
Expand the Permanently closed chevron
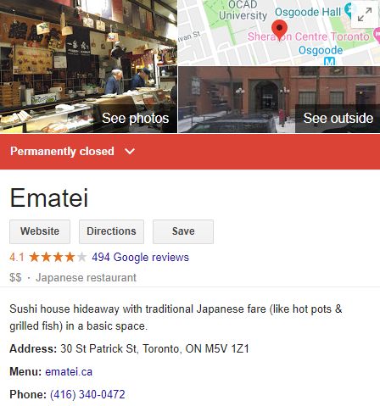pos(130,151)
